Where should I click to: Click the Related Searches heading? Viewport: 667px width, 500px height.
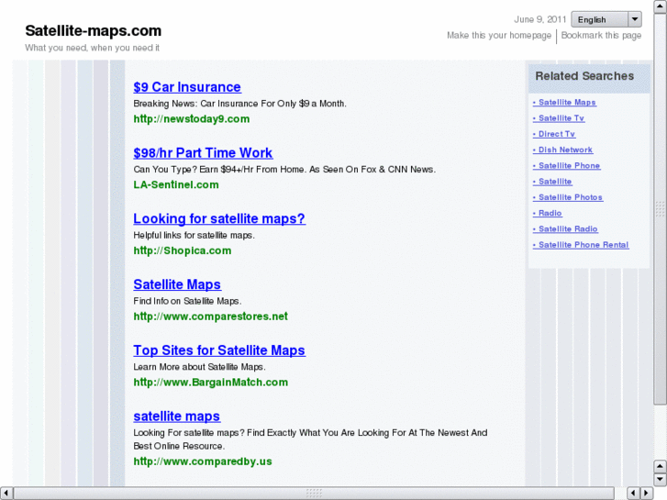pyautogui.click(x=584, y=76)
